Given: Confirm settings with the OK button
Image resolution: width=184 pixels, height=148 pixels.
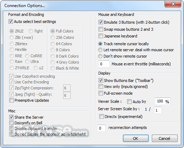Looking at the screenshot, I should click(136, 138).
